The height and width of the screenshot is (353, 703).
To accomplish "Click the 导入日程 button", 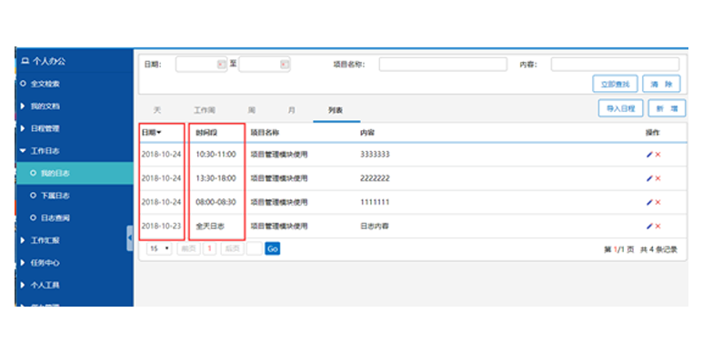I will 621,108.
